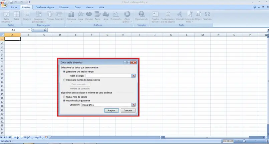The width and height of the screenshot is (269, 144).
Task: Switch to the Inicio tab
Action: click(x=14, y=7)
